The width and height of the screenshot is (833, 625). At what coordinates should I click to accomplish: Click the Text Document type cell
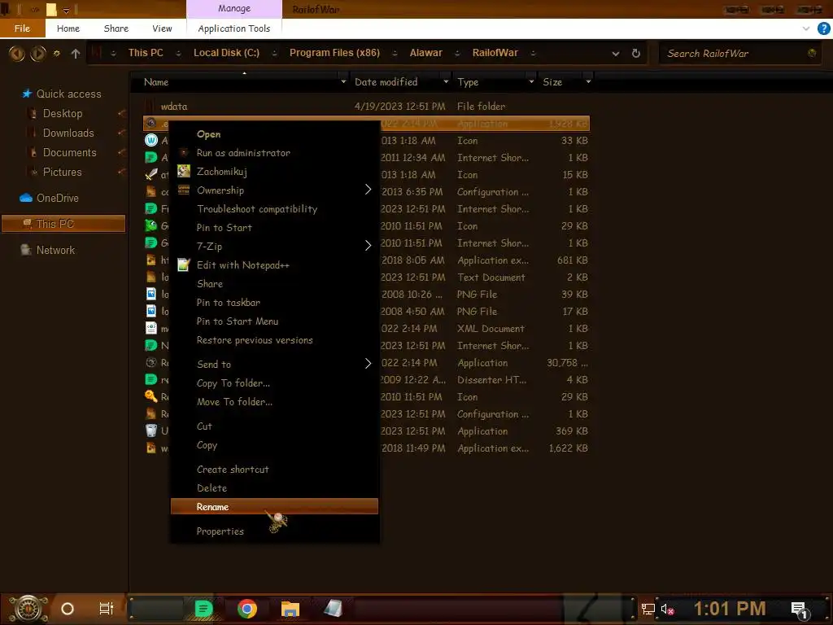[x=491, y=277]
